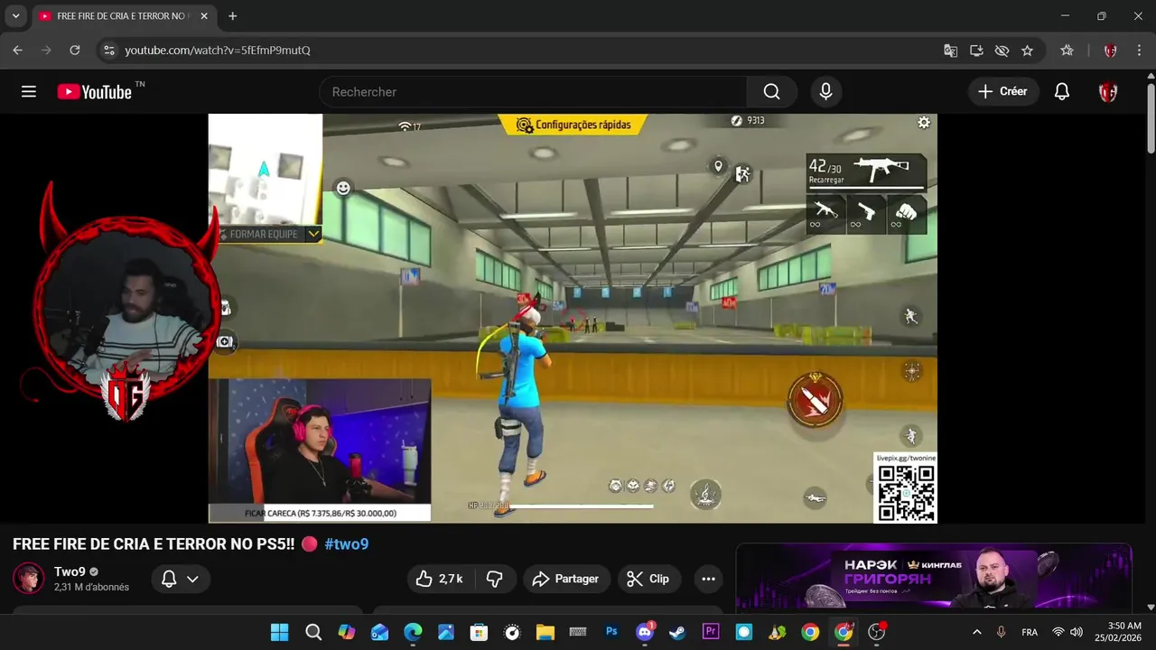Open Microsoft Store from the taskbar
This screenshot has height=650, width=1156.
click(x=479, y=632)
